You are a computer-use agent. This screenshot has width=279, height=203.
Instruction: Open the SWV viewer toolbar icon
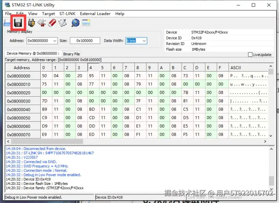click(86, 23)
